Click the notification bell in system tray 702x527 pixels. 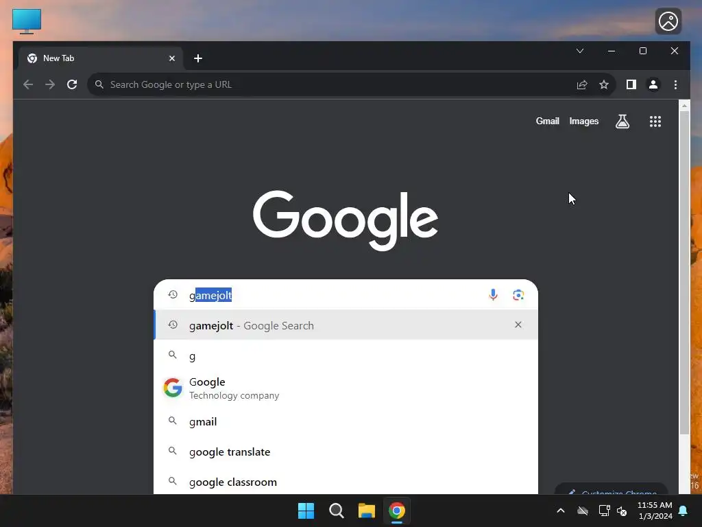(683, 511)
